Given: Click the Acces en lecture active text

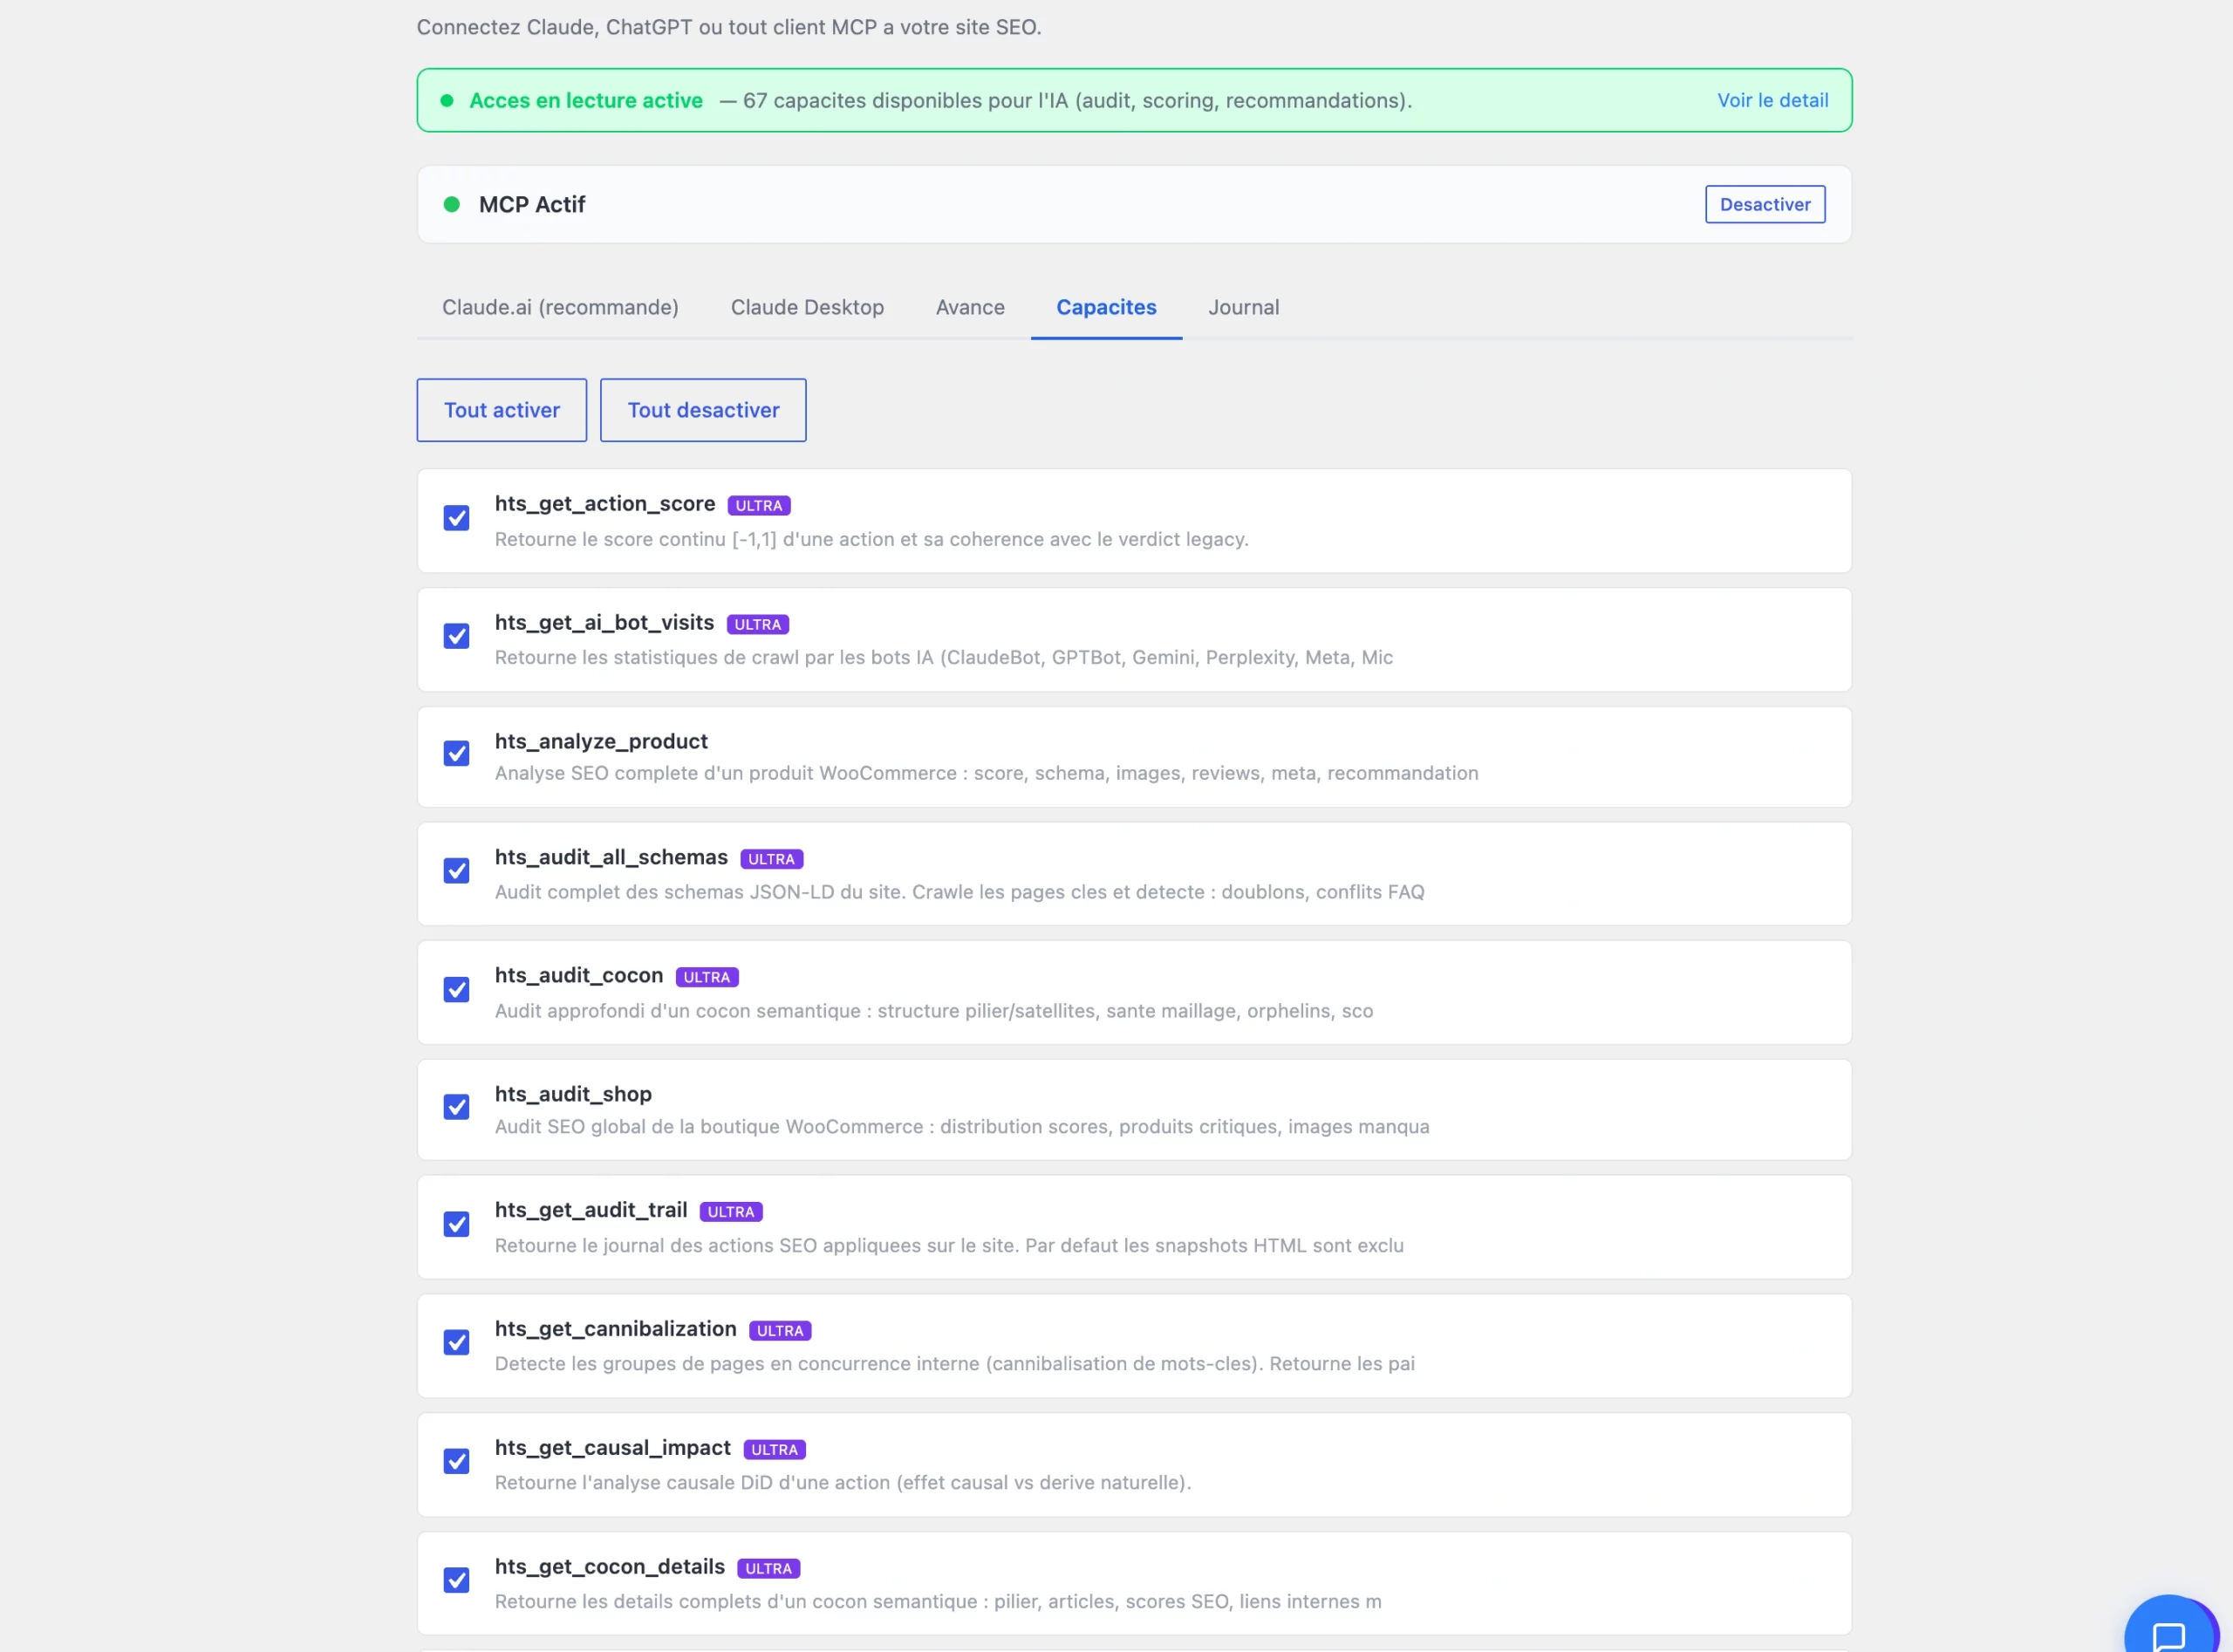Looking at the screenshot, I should coord(586,100).
